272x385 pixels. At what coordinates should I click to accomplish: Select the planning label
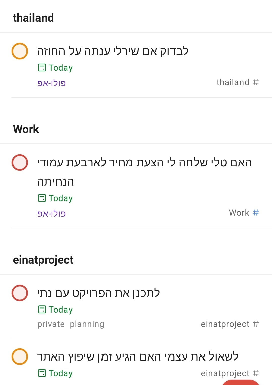pyautogui.click(x=87, y=324)
